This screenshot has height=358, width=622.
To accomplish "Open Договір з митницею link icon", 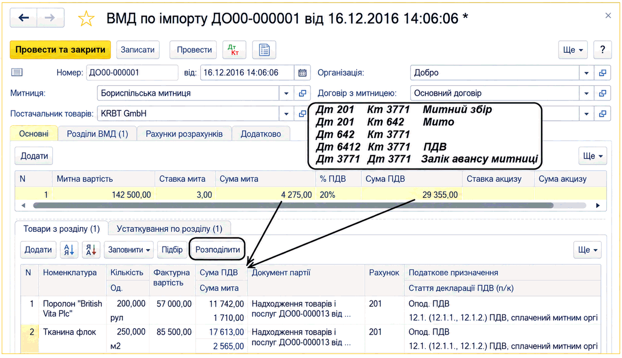I will (603, 94).
